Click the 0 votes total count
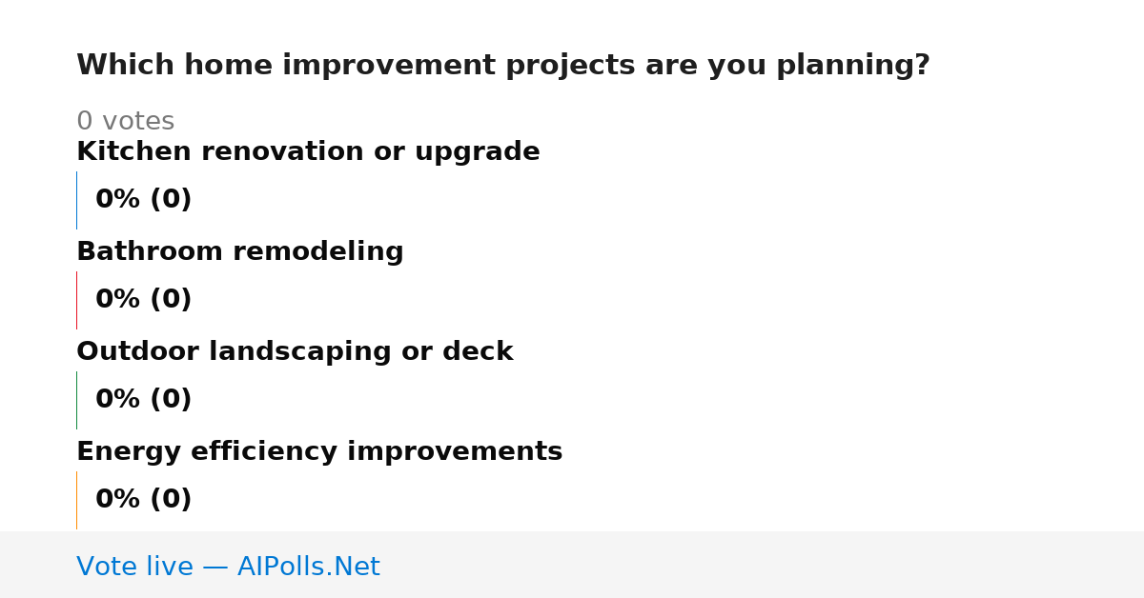This screenshot has height=598, width=1144. coord(125,122)
